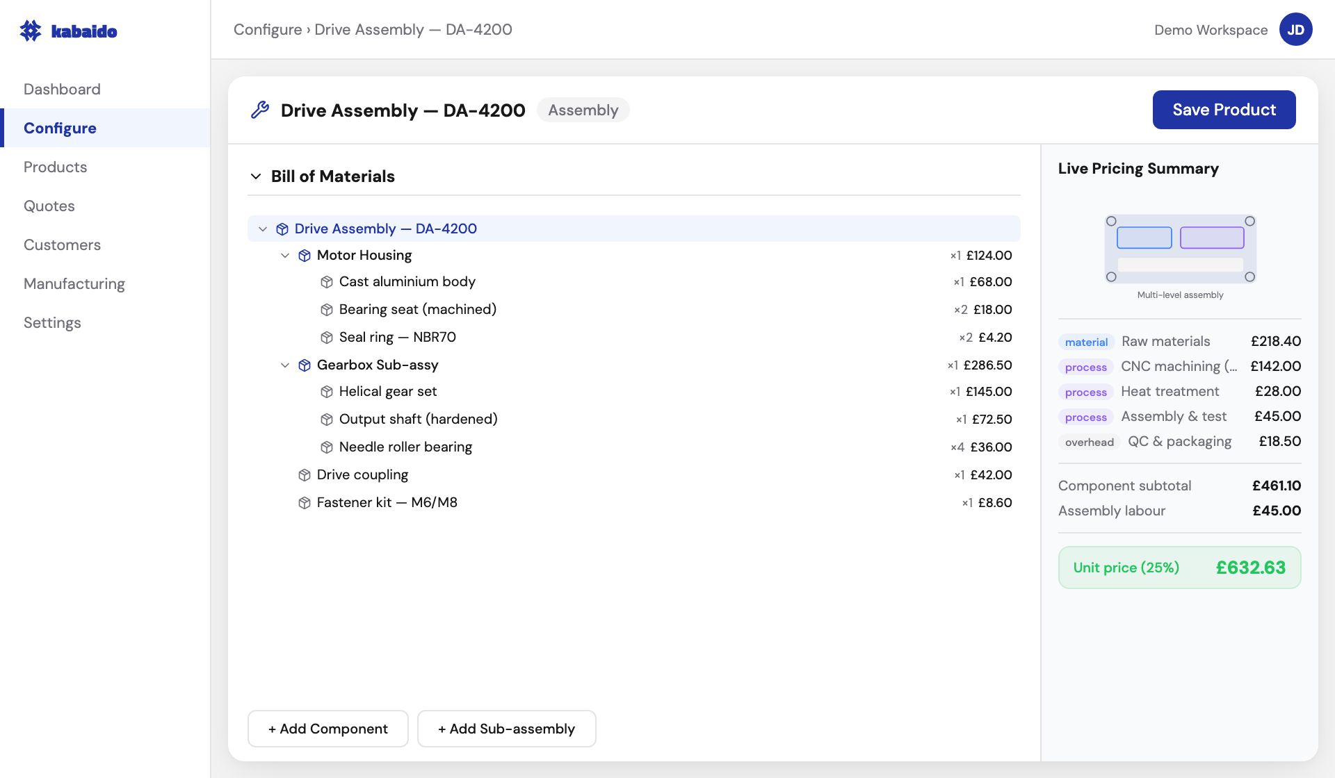Click the Save Product button

(1224, 109)
